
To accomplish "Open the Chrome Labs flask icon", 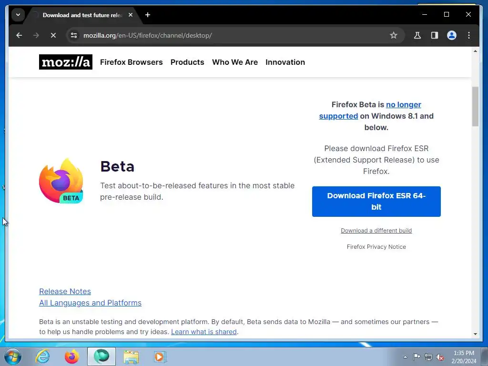I will pos(417,35).
